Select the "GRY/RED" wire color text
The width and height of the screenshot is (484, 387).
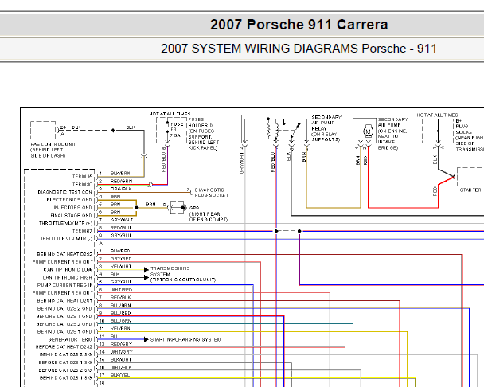tap(121, 259)
